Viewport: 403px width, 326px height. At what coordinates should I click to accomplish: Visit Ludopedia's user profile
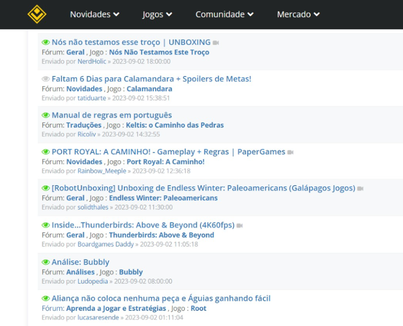[93, 281]
